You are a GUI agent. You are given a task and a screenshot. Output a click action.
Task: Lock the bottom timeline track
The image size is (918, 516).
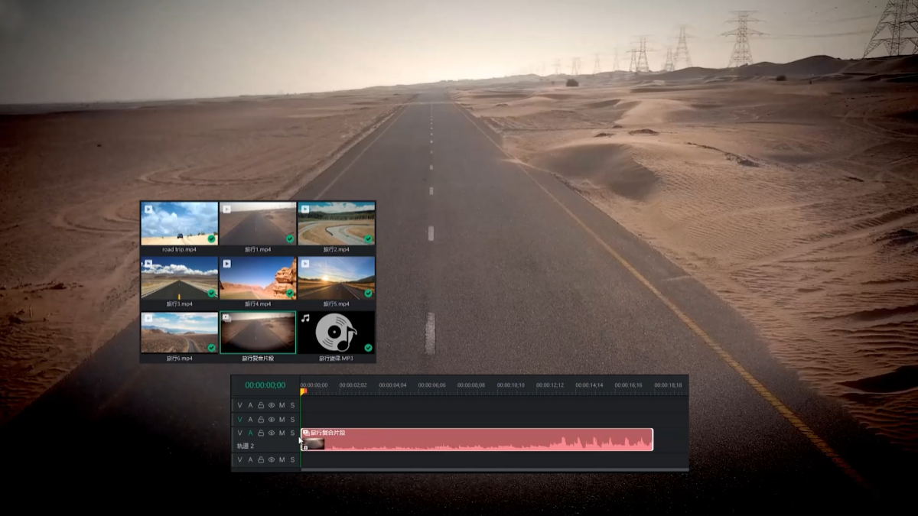(x=261, y=459)
